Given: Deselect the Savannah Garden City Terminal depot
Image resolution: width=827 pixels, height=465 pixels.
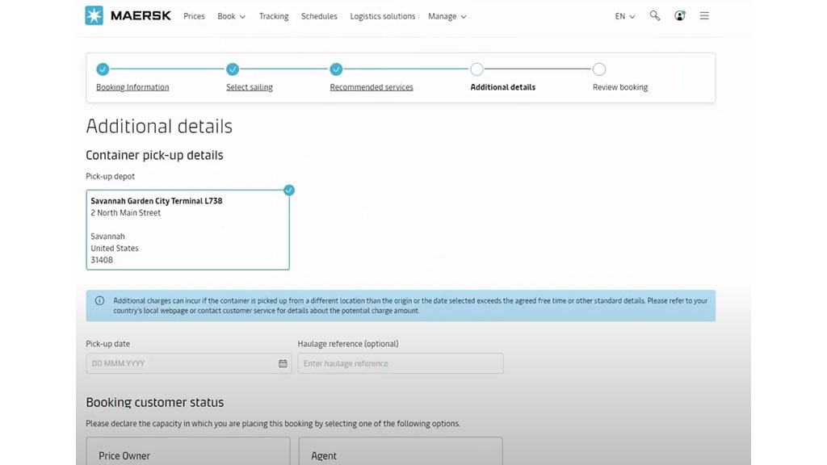Looking at the screenshot, I should pos(288,190).
